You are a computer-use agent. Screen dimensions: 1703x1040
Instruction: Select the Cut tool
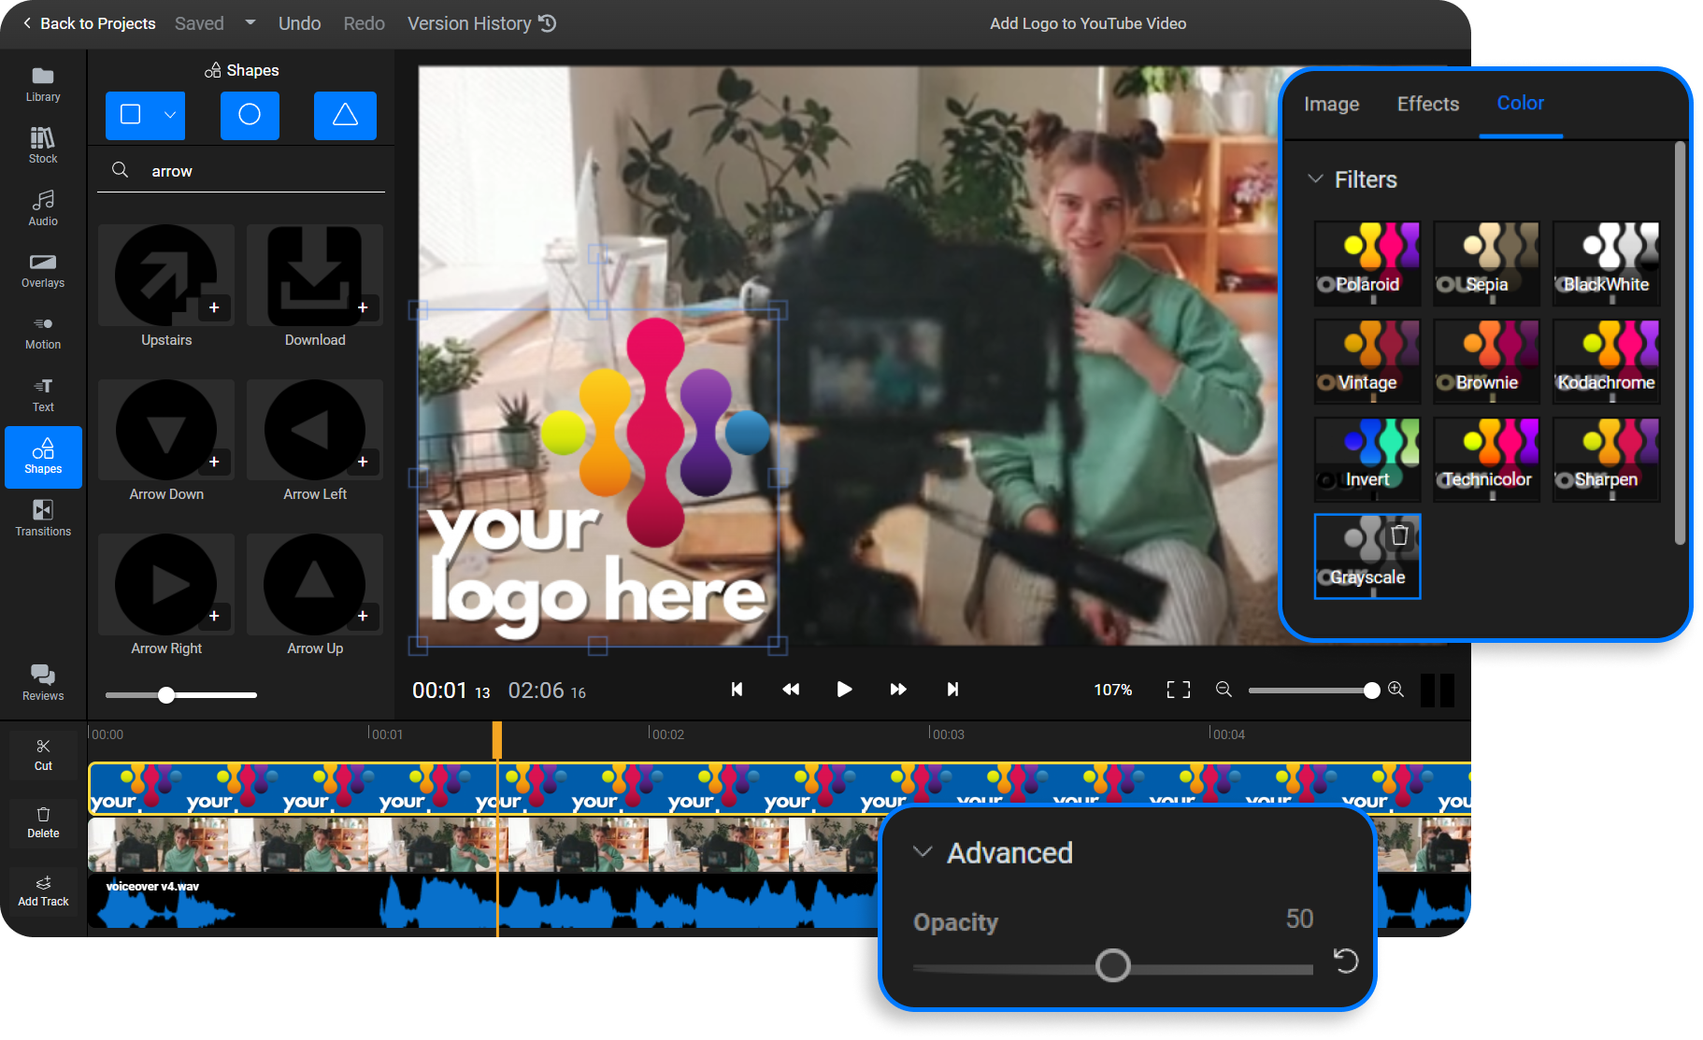43,753
